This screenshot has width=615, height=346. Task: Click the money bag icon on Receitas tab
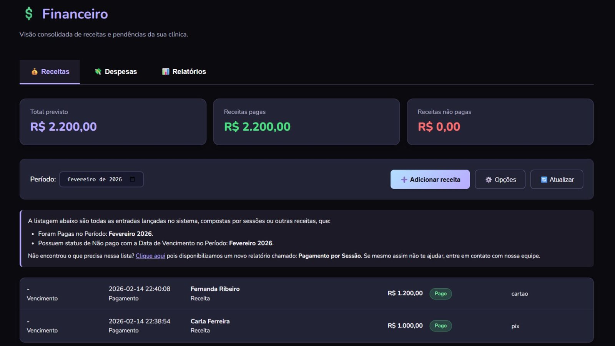(34, 72)
